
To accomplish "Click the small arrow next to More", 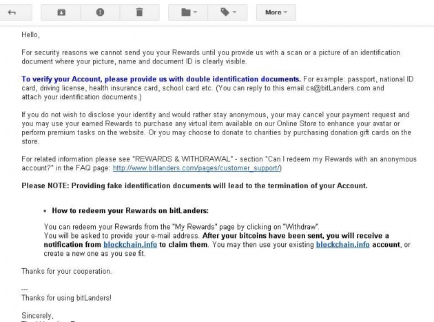I will coord(285,12).
